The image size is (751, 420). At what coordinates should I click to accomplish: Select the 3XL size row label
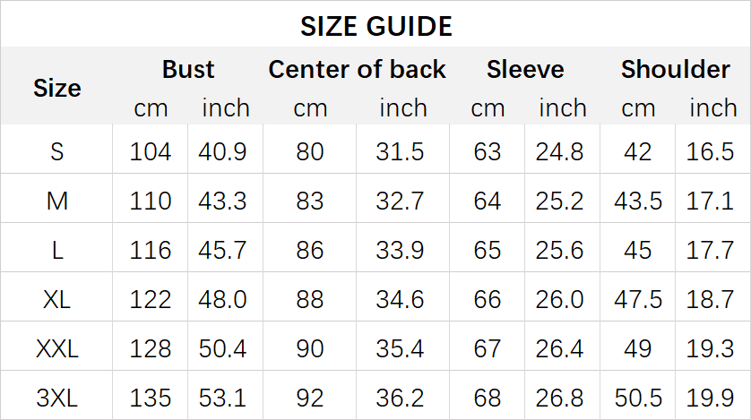(57, 396)
